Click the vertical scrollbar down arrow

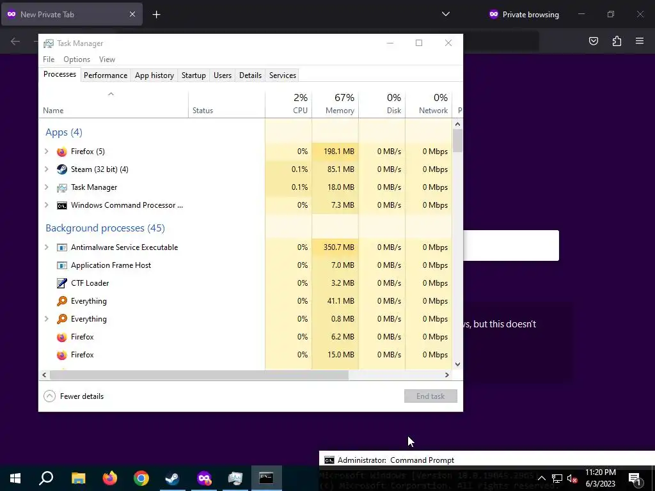[x=457, y=364]
